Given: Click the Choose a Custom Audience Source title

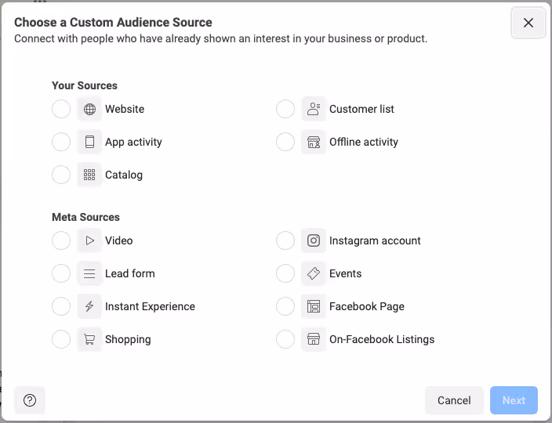Looking at the screenshot, I should coord(113,22).
